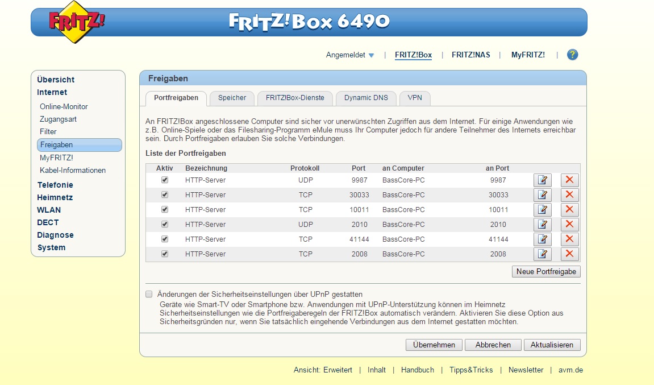Edit the port 30033 forwarding rule
This screenshot has width=654, height=385.
tap(543, 195)
